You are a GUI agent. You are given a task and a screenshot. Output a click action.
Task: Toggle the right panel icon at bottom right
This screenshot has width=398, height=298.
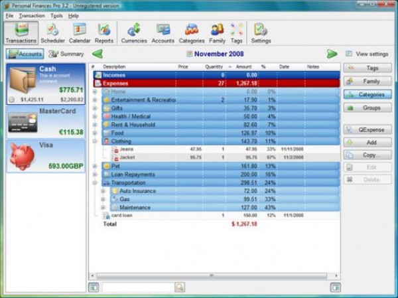pyautogui.click(x=335, y=287)
